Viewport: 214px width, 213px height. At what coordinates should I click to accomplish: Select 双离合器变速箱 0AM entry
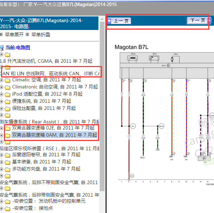54,135
